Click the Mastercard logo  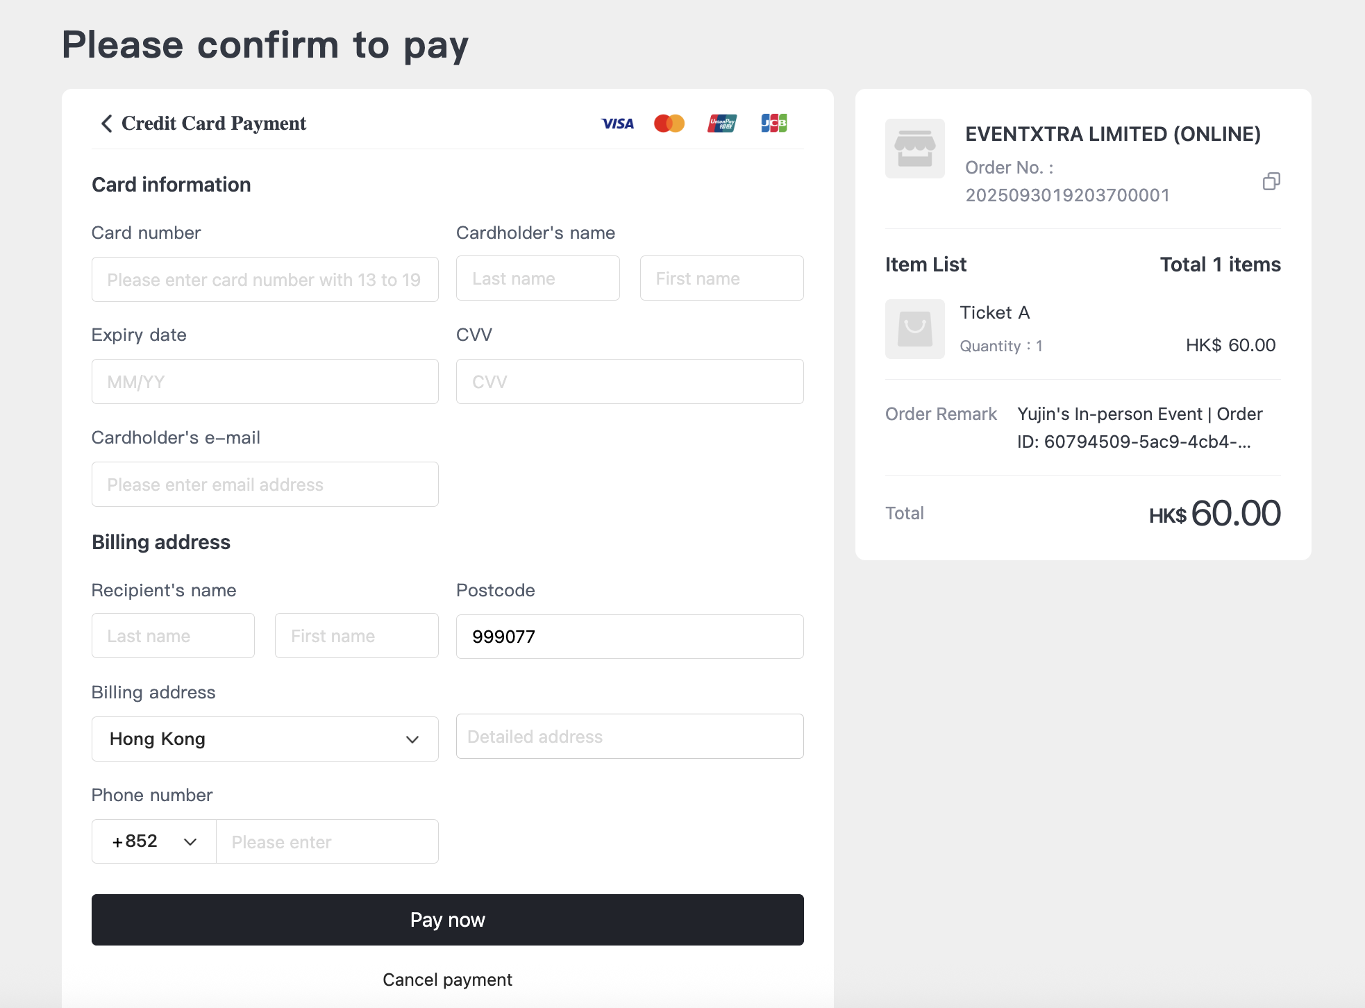point(669,124)
